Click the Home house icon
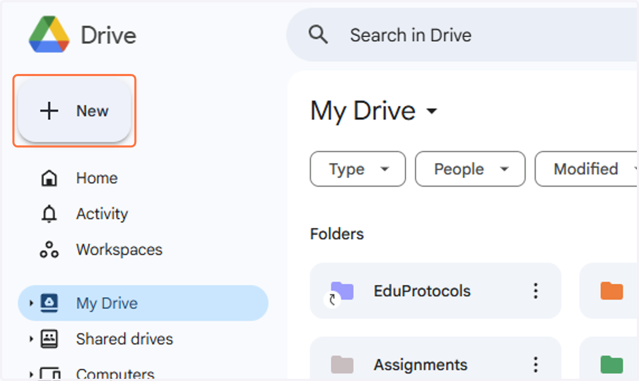 coord(50,178)
